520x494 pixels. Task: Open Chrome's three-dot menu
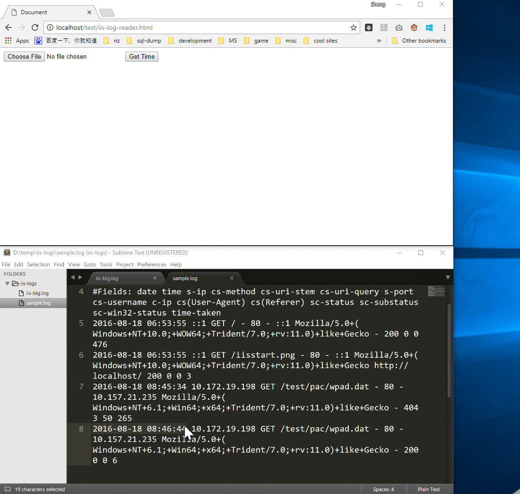click(444, 27)
